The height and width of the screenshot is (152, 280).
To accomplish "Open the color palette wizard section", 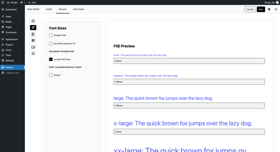I will [33, 21].
